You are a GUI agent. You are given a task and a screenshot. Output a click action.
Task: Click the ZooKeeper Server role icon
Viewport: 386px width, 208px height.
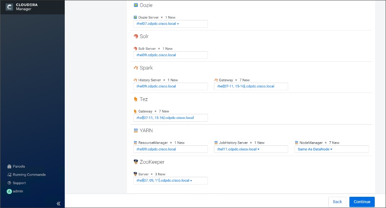point(135,174)
